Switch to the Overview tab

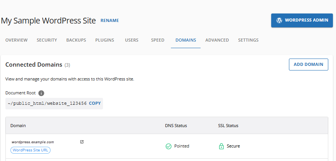16,40
